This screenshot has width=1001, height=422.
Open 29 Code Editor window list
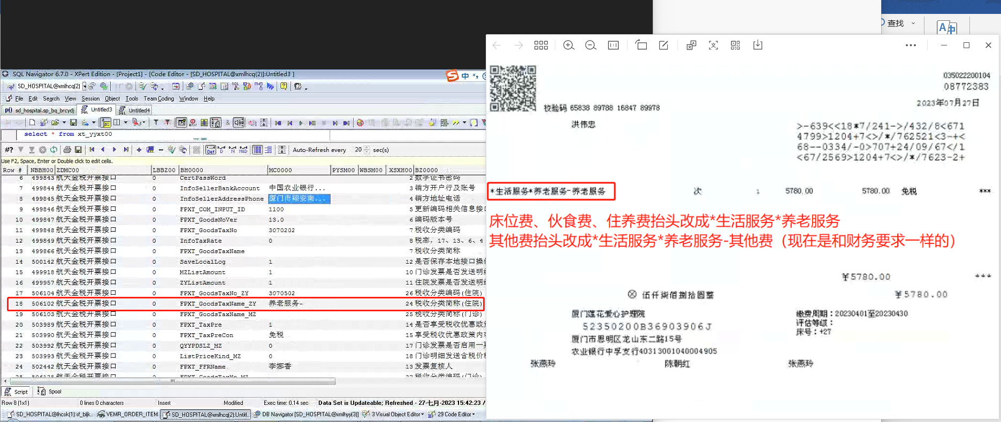(452, 414)
